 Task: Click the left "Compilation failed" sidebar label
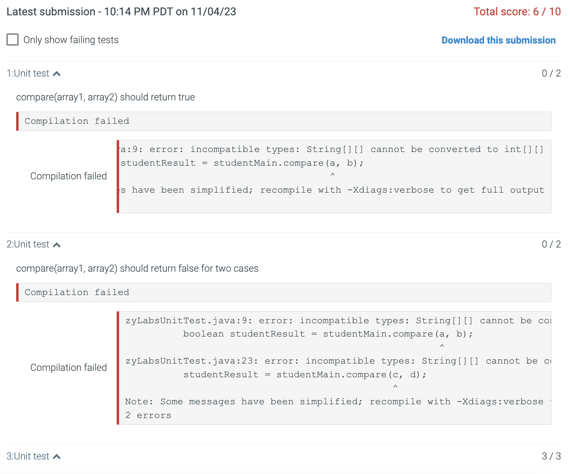coord(69,176)
